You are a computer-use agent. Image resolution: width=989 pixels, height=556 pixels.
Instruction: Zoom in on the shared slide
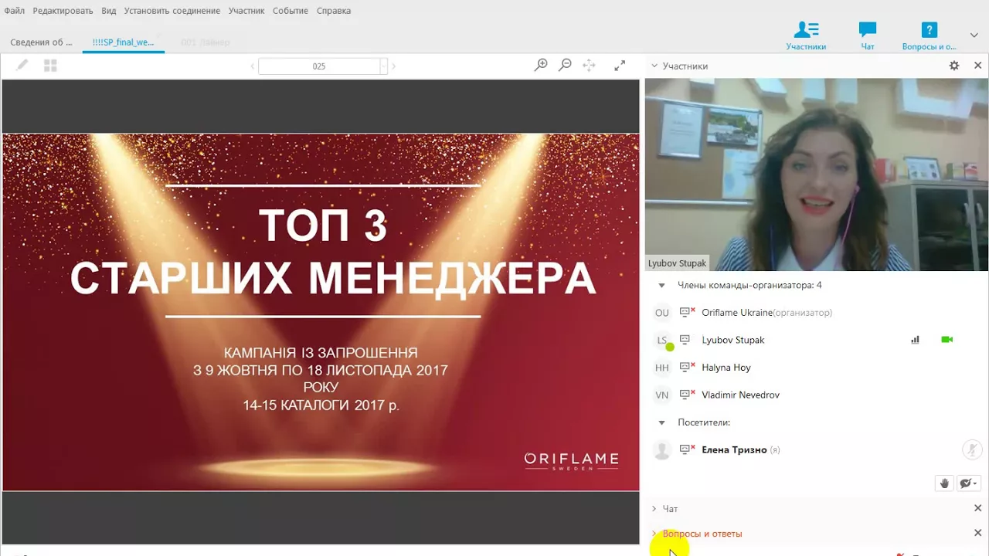pyautogui.click(x=541, y=66)
